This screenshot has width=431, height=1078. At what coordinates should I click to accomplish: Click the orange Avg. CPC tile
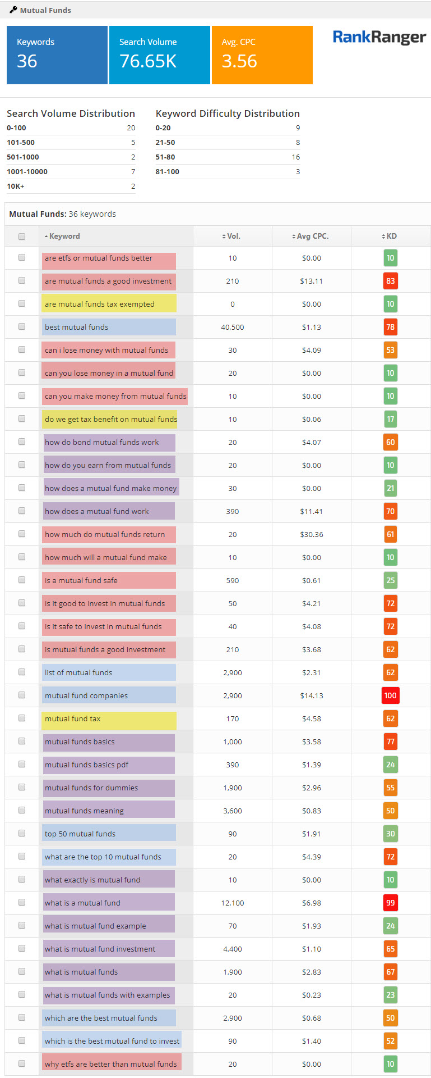(262, 55)
